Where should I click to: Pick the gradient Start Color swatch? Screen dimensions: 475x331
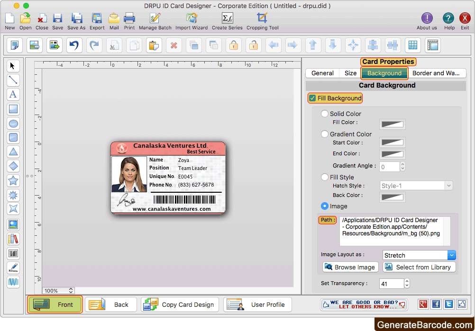393,142
